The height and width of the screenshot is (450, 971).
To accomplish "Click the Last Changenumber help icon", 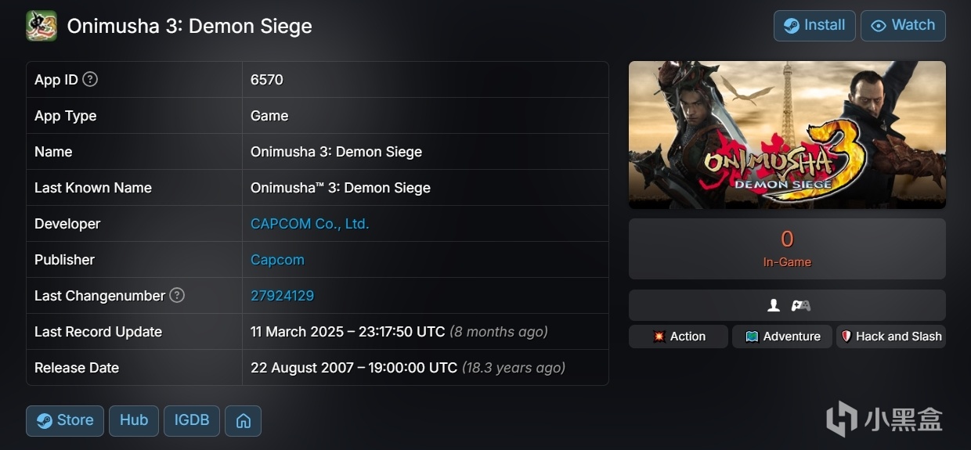I will pos(177,295).
